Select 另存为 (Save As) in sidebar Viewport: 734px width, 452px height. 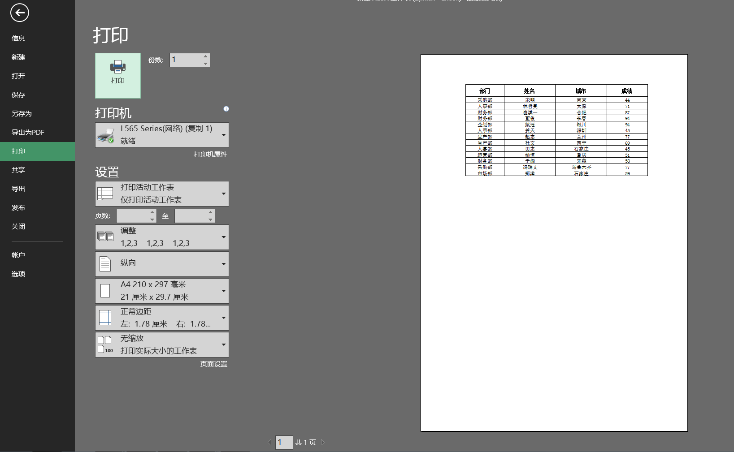tap(37, 114)
